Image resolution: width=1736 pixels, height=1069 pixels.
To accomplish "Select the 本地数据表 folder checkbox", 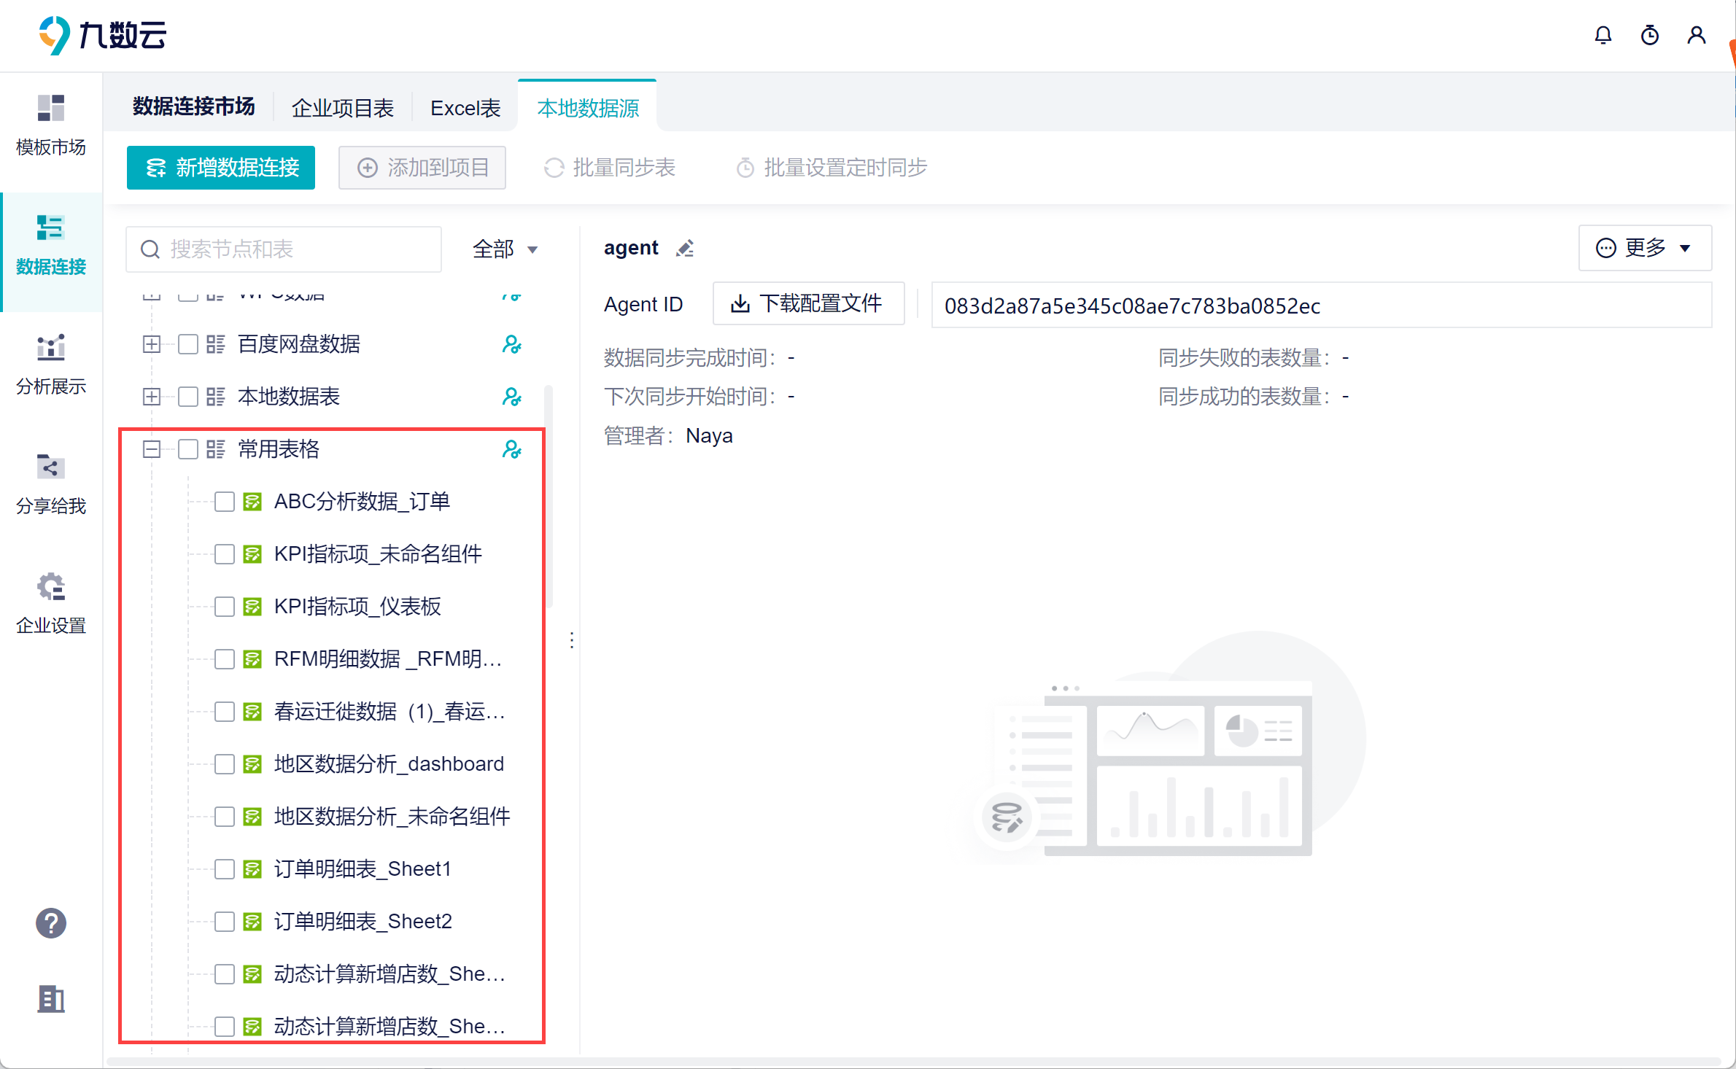I will pos(187,397).
